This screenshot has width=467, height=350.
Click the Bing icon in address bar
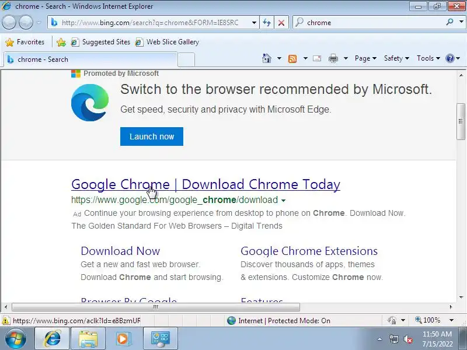point(54,22)
